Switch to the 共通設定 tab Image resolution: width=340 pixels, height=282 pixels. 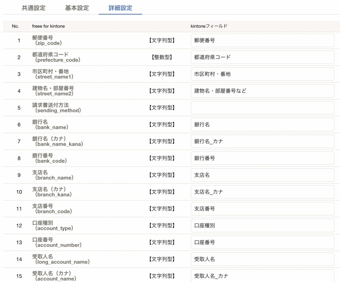click(x=34, y=8)
